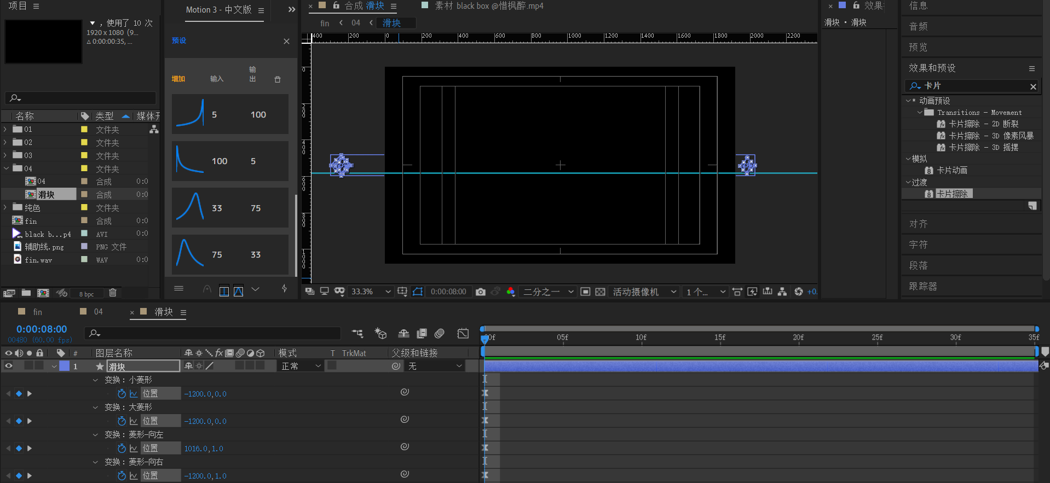The height and width of the screenshot is (483, 1050).
Task: Click the parent pick whip on 滑块 layer
Action: pyautogui.click(x=396, y=366)
